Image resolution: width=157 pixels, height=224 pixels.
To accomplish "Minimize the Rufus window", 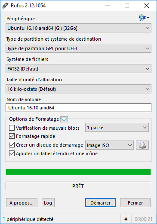I will [108, 6].
